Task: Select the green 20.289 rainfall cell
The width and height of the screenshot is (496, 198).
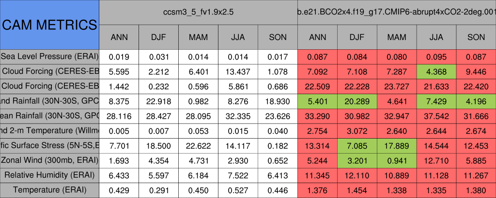Action: pyautogui.click(x=357, y=100)
